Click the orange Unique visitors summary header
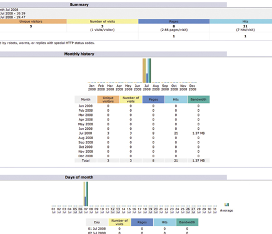Image resolution: width=272 pixels, height=234 pixels. [31, 21]
